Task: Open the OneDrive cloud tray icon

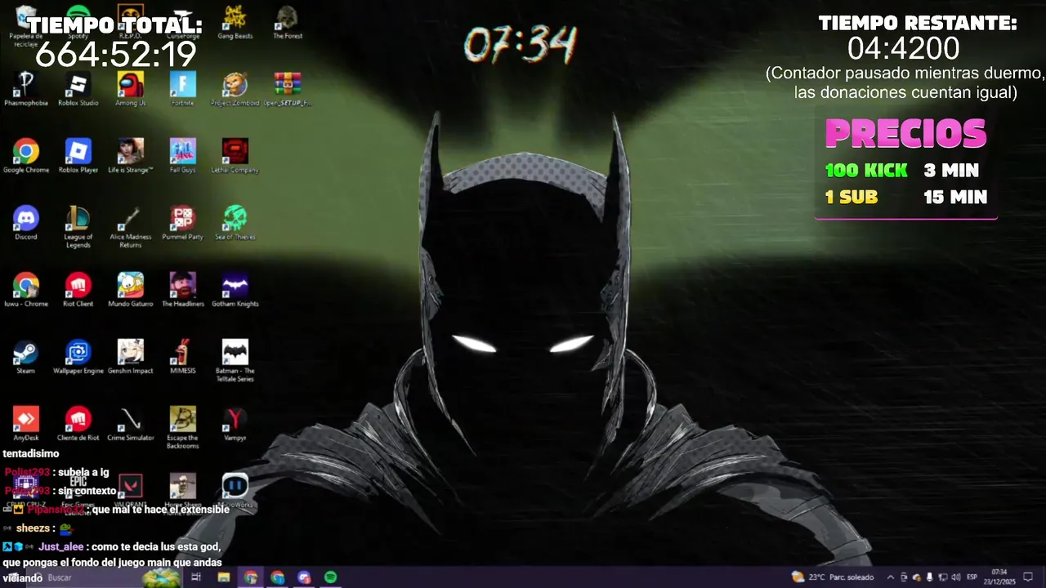Action: [917, 577]
